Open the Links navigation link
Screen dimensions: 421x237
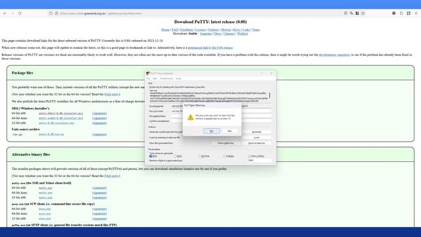click(x=246, y=30)
